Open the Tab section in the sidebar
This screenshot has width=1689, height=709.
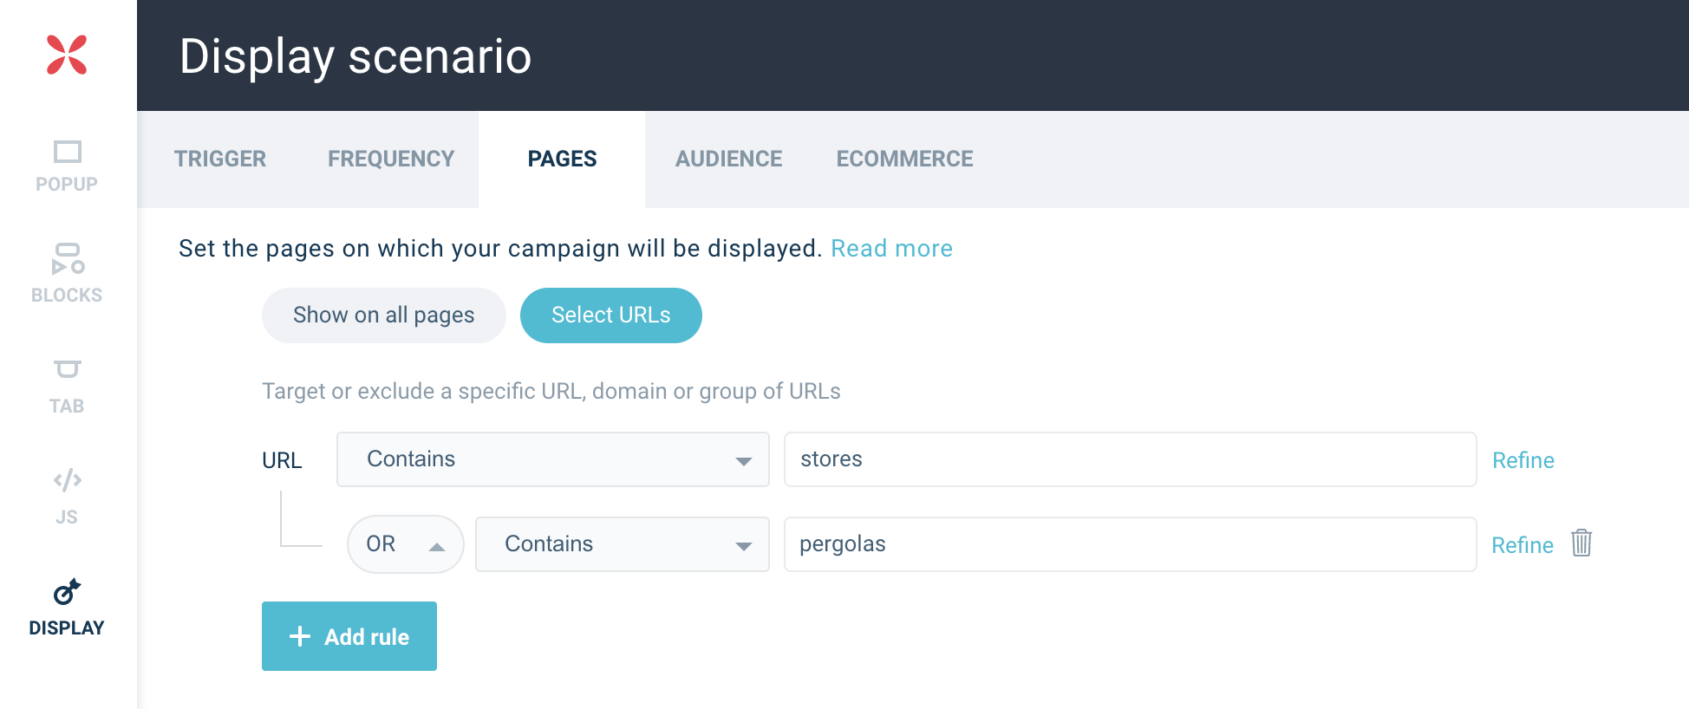(x=67, y=386)
